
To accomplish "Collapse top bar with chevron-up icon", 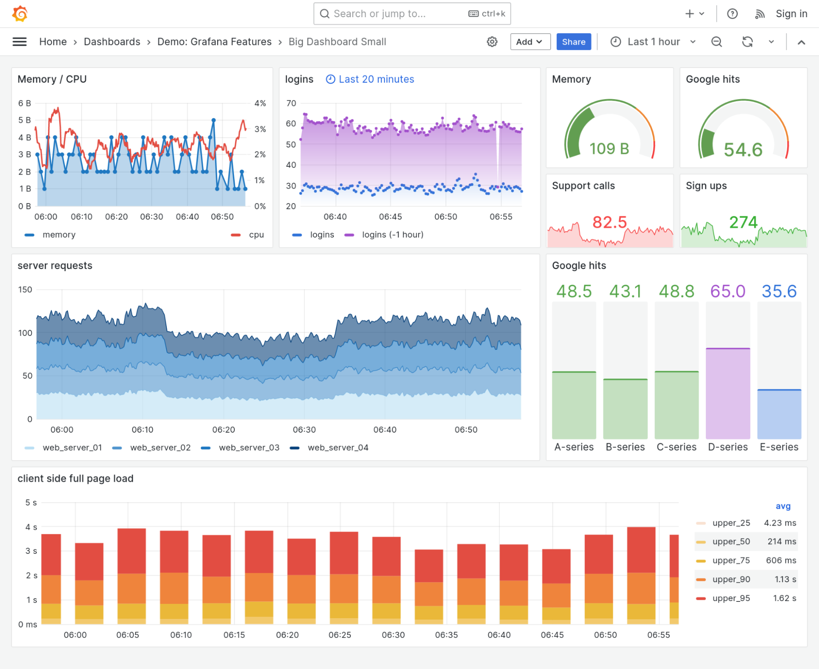I will (x=801, y=42).
